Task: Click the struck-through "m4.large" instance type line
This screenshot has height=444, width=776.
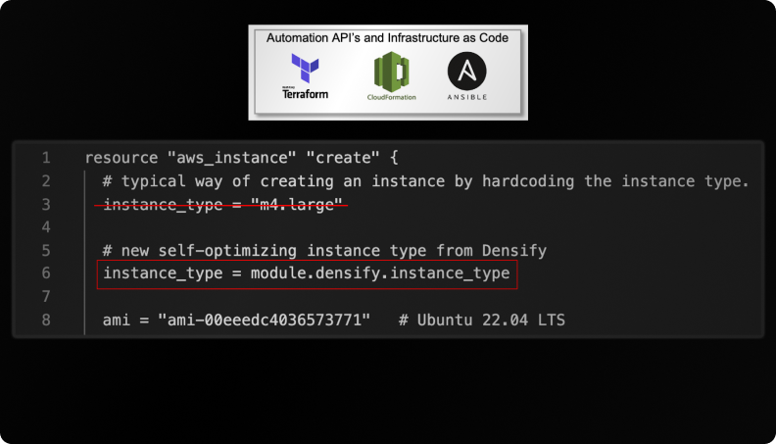Action: pos(224,204)
